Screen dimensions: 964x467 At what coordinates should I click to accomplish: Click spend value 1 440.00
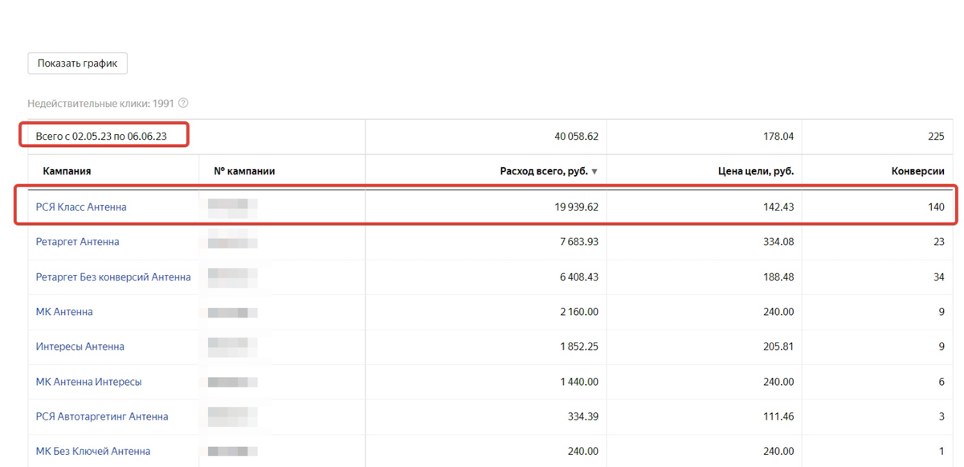pos(579,381)
